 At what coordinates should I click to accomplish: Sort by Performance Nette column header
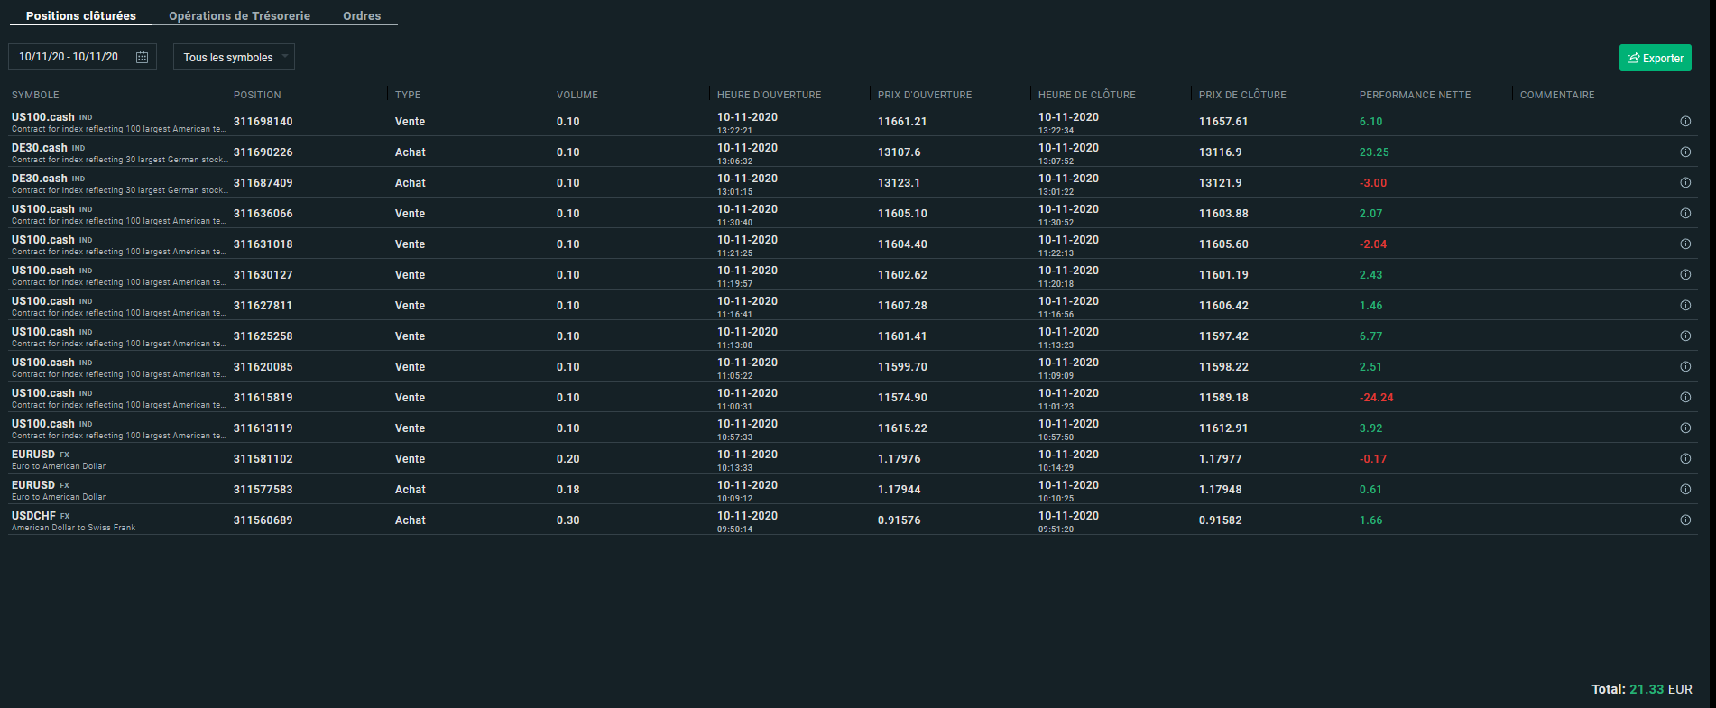(1415, 95)
